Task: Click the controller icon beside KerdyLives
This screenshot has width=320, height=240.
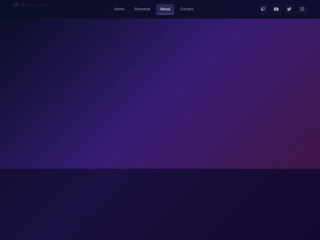Action: pos(16,5)
